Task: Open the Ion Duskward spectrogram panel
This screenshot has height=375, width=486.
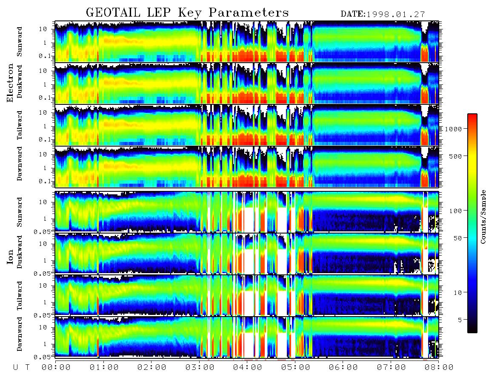Action: pyautogui.click(x=247, y=254)
